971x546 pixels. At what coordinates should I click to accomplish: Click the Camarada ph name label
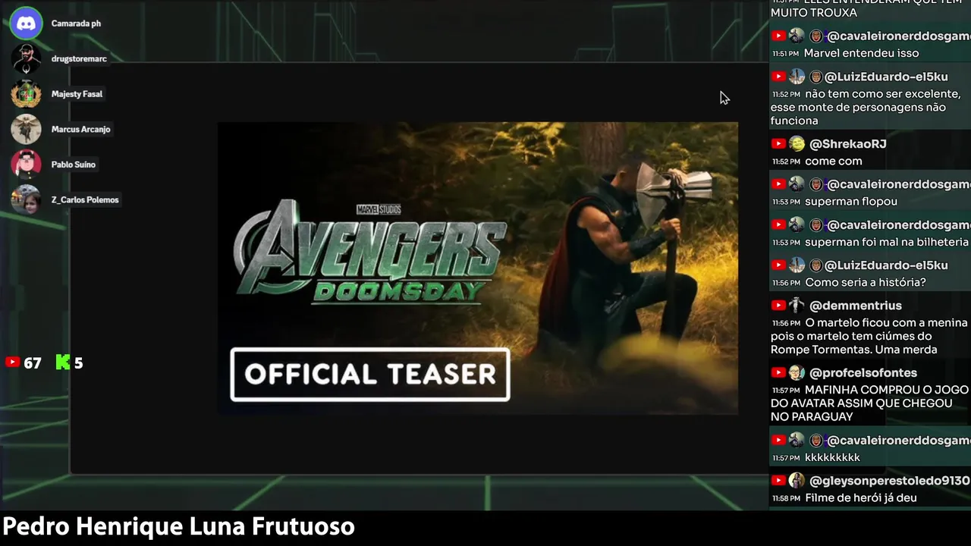(76, 24)
